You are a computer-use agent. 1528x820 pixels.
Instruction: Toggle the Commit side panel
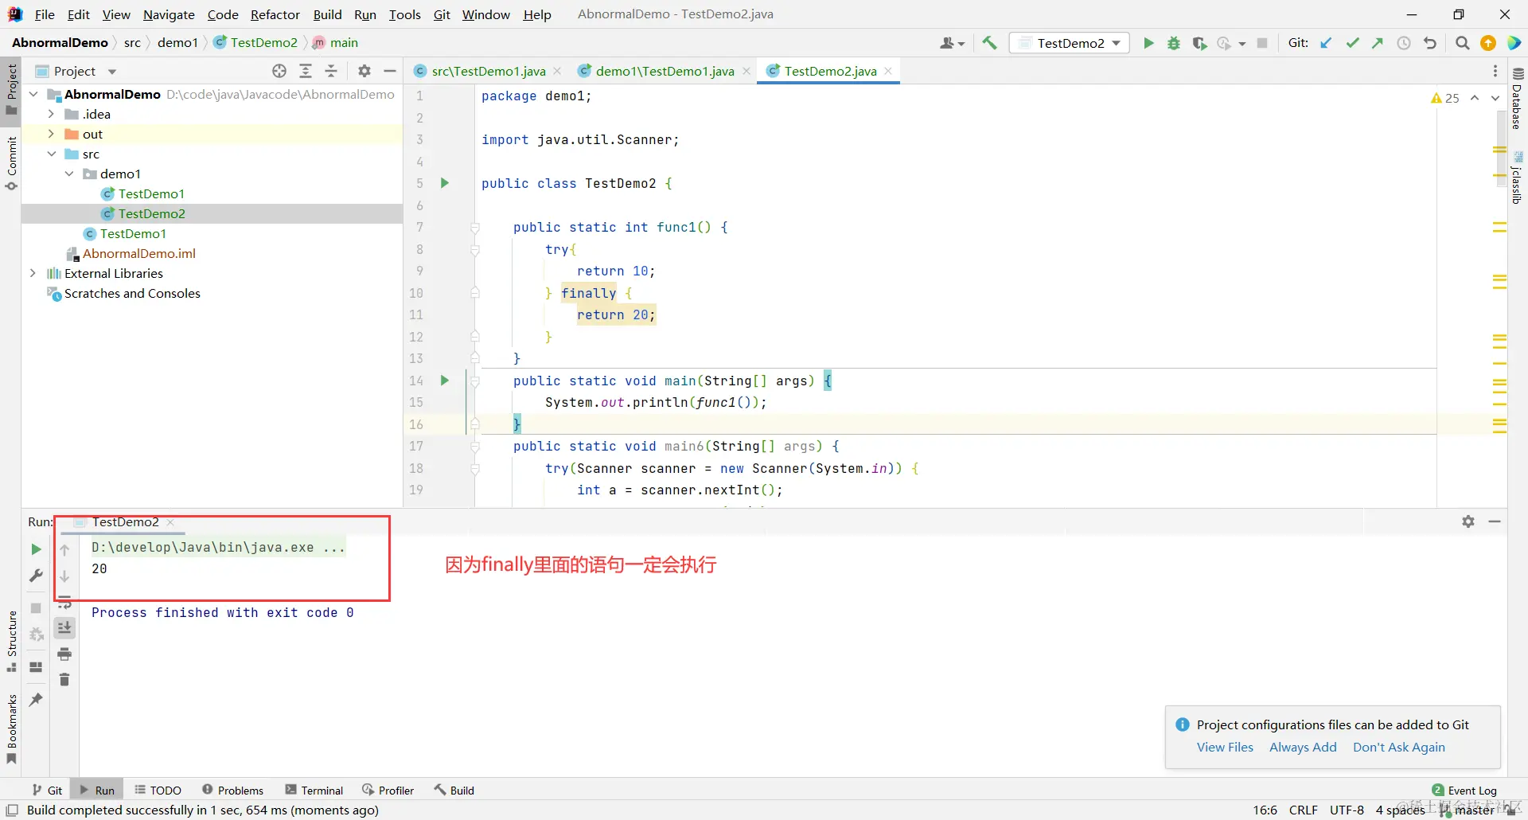tap(11, 163)
